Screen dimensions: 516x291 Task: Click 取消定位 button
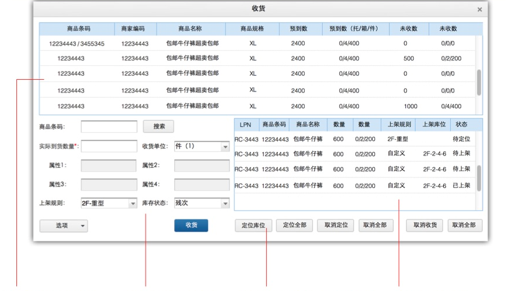coord(335,225)
